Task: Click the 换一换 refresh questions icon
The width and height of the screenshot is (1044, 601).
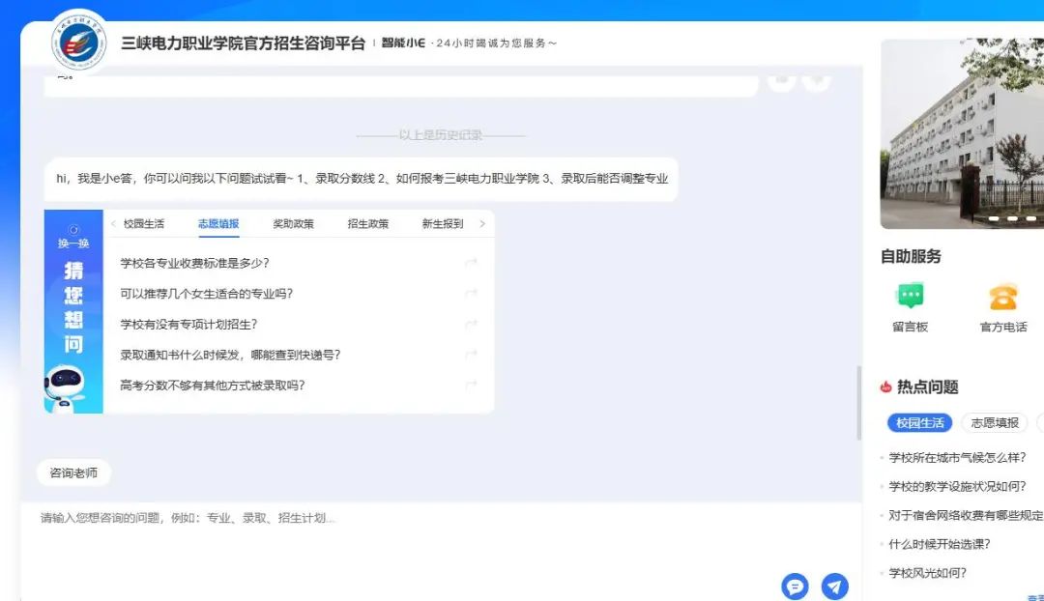Action: coord(73,237)
